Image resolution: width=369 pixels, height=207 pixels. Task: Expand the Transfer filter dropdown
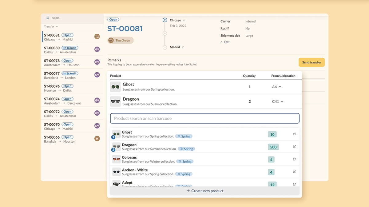[x=51, y=26]
